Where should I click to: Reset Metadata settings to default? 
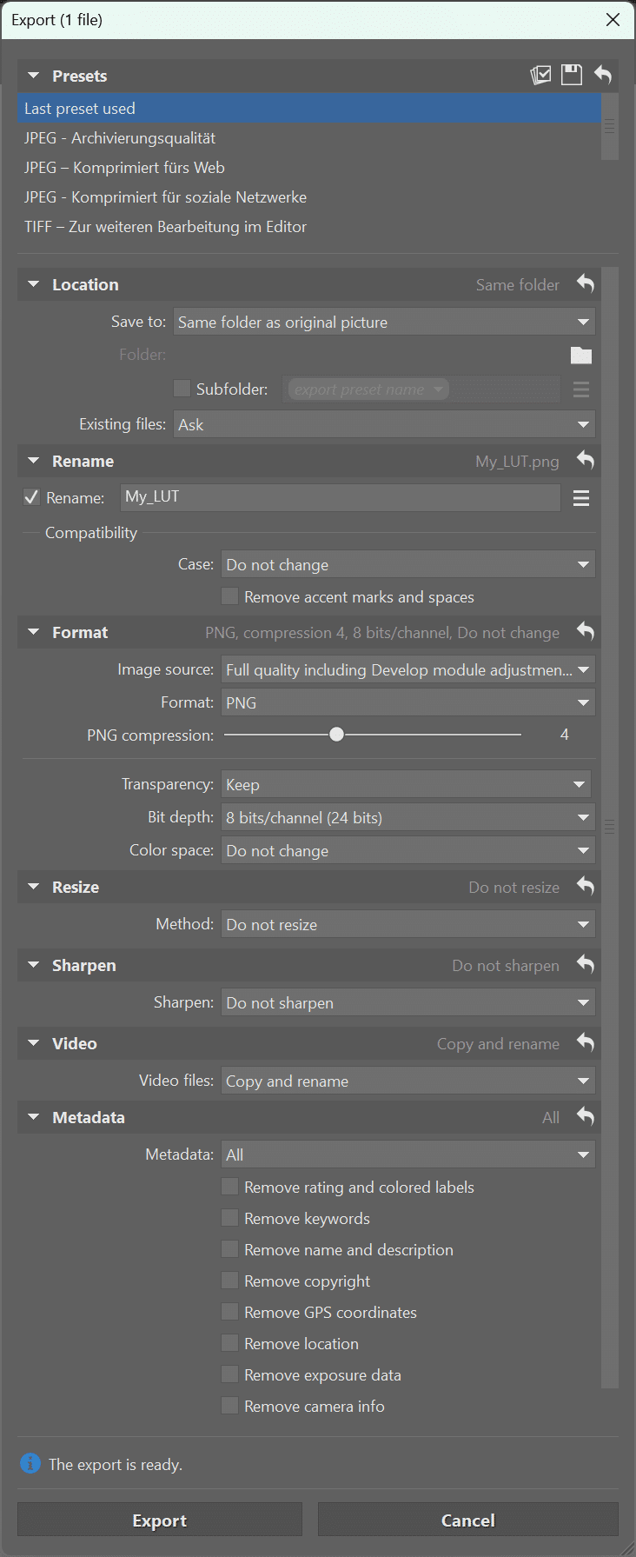point(585,1117)
